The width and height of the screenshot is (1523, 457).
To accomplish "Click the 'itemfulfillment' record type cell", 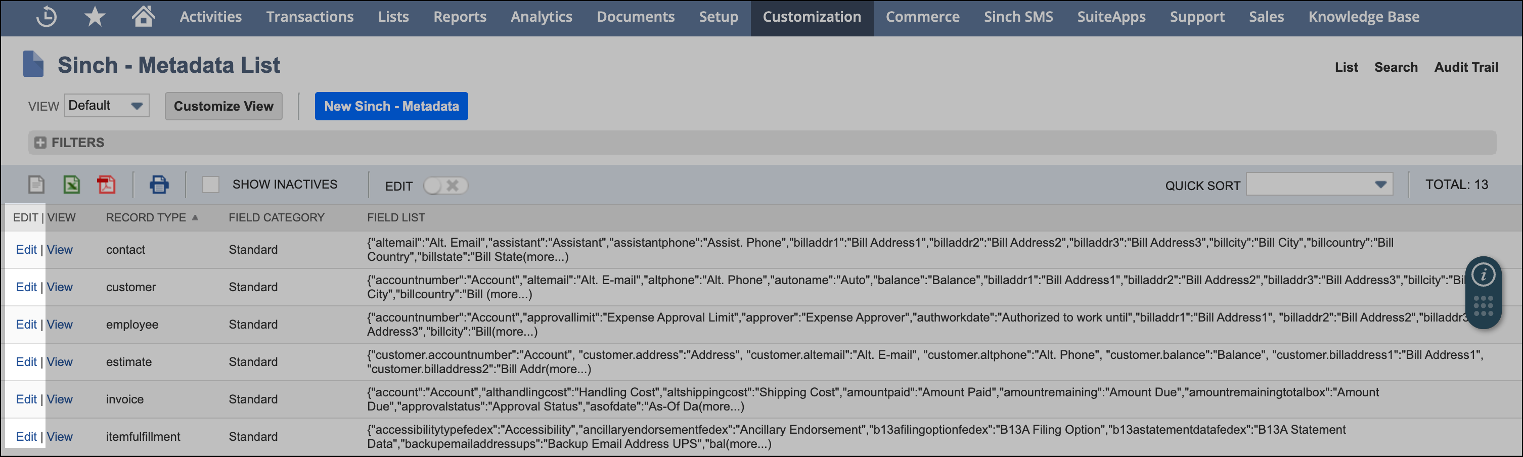I will click(143, 436).
